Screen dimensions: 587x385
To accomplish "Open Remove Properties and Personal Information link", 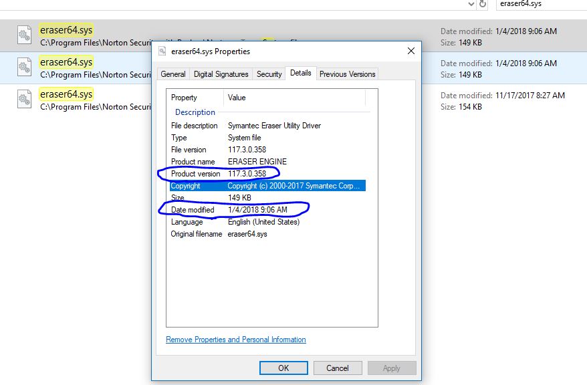I will click(236, 340).
